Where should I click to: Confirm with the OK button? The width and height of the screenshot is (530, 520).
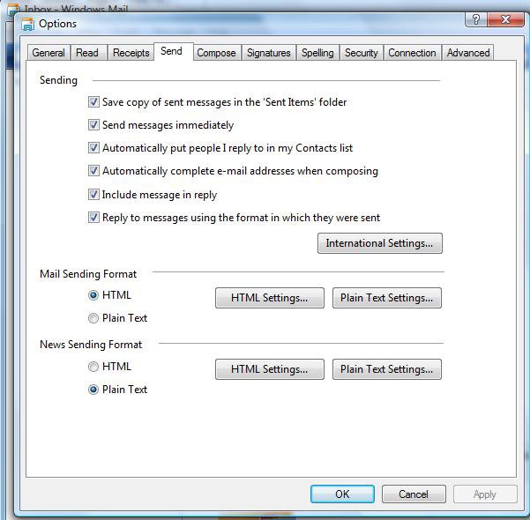tap(342, 494)
